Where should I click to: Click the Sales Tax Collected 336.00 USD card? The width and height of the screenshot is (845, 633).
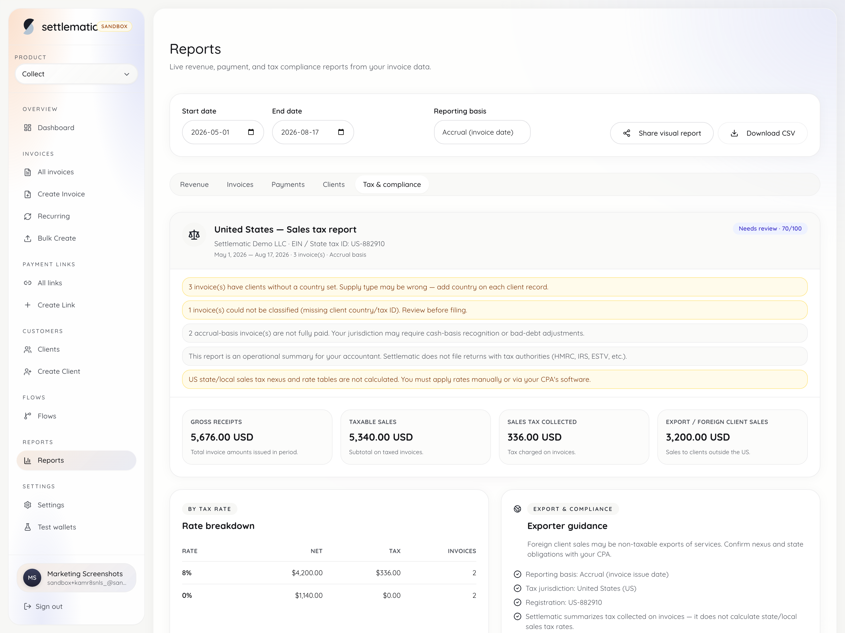574,437
